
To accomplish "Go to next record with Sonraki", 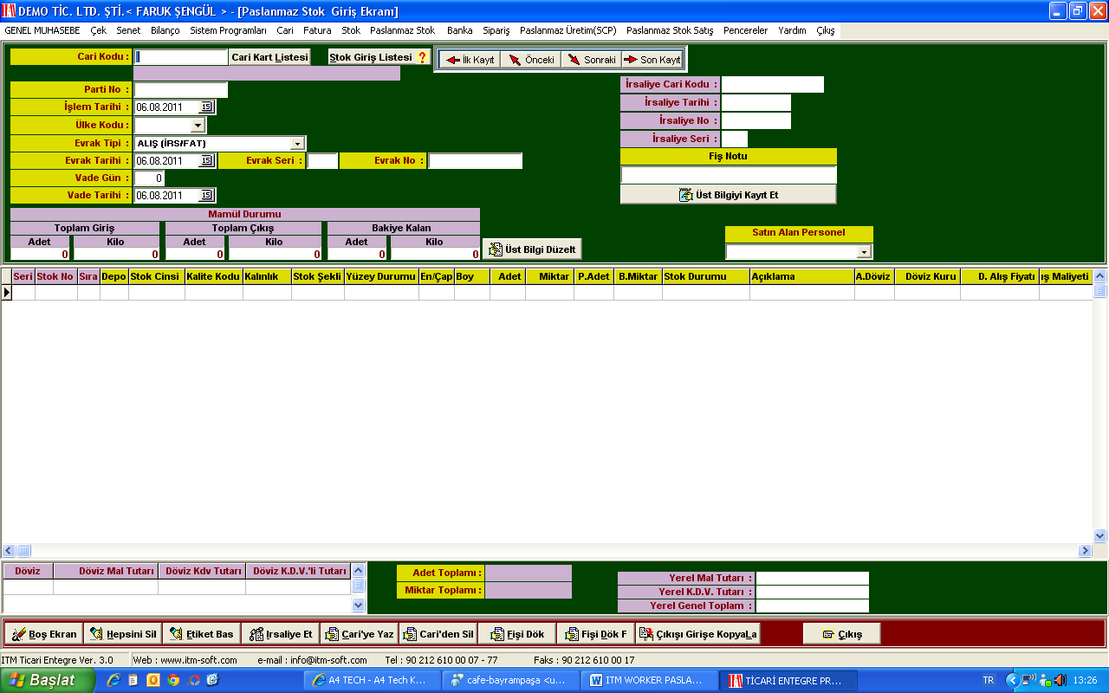I will tap(591, 60).
